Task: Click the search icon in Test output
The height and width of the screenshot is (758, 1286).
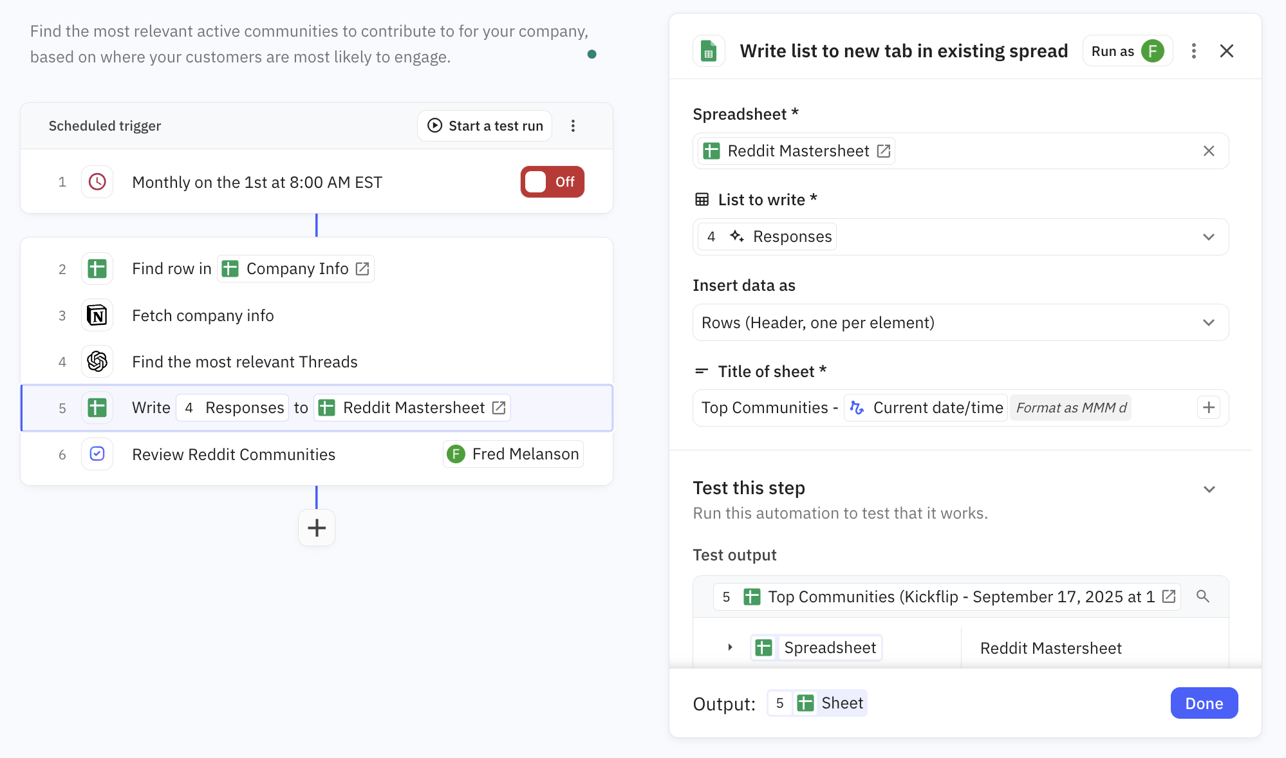Action: [x=1202, y=596]
